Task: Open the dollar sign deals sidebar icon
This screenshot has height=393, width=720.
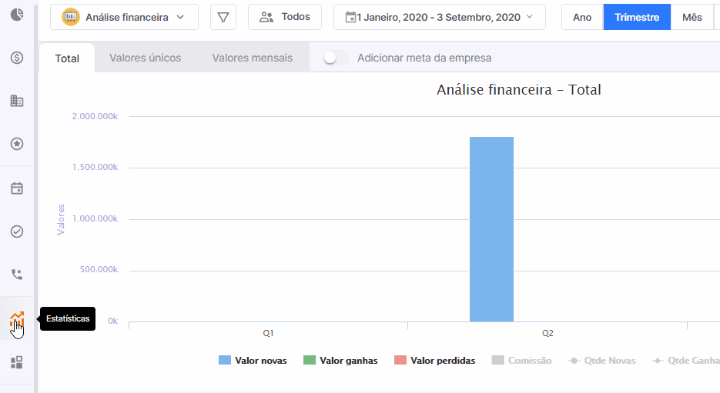Action: (17, 58)
